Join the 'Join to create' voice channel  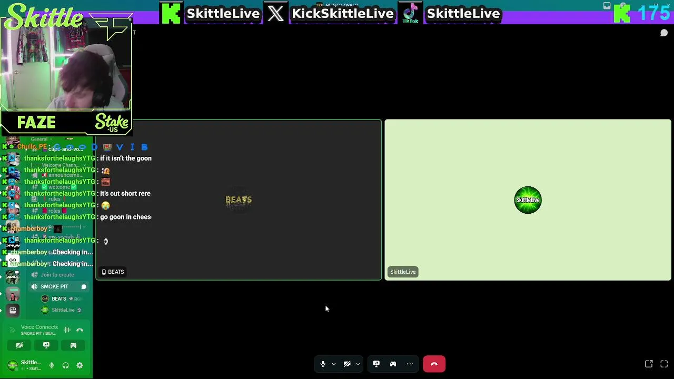coord(57,275)
